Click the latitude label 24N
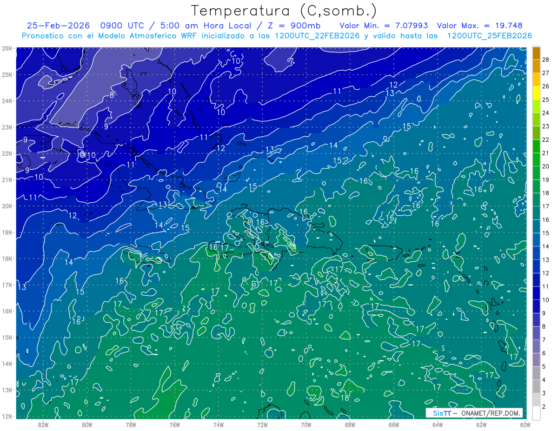Image resolution: width=558 pixels, height=431 pixels. (x=7, y=101)
